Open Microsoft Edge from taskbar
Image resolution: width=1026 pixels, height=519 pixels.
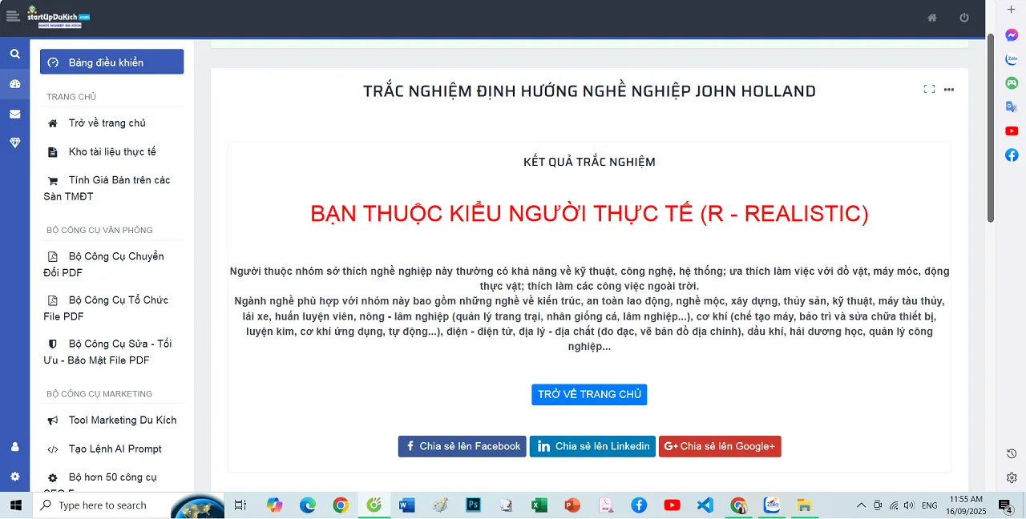pos(308,505)
